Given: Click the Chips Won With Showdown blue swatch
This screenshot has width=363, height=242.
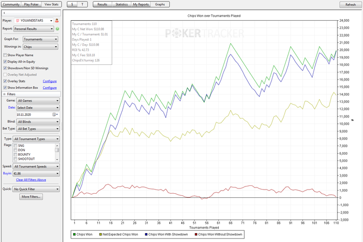Looking at the screenshot, I should click(146, 234).
